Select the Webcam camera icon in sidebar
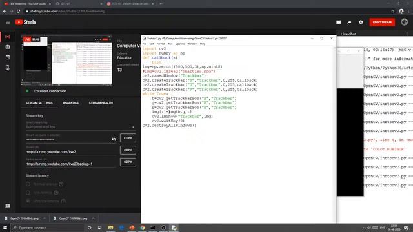 [8, 47]
